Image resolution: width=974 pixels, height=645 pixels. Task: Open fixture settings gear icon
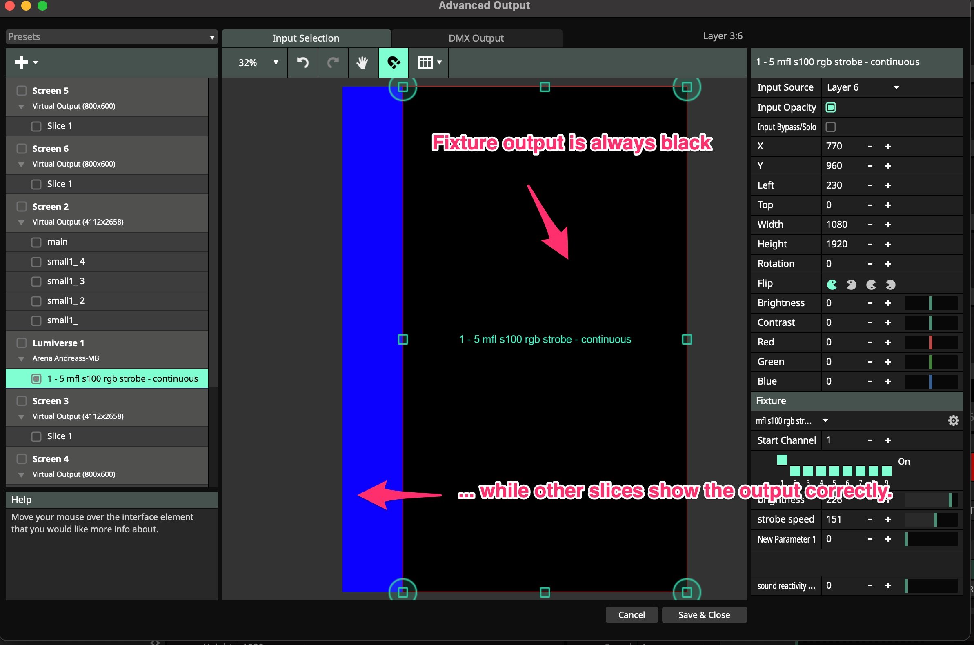[x=953, y=420]
